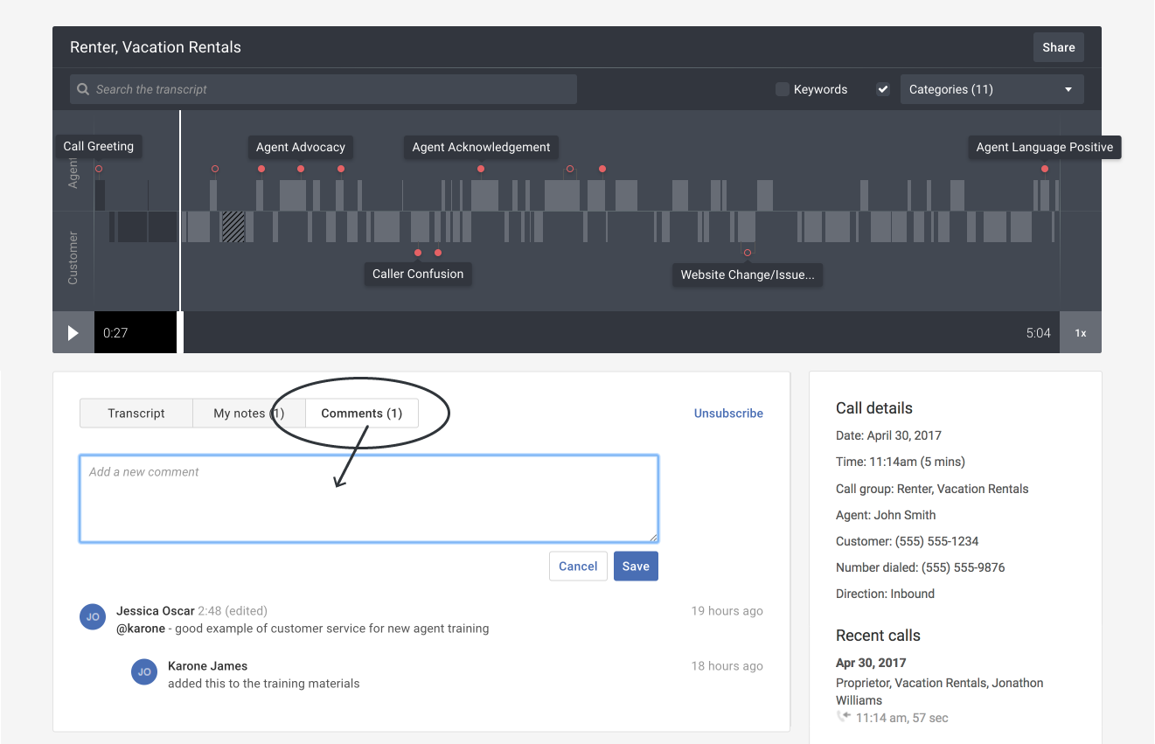Click the Unsubscribe link
Image resolution: width=1155 pixels, height=744 pixels.
point(728,414)
